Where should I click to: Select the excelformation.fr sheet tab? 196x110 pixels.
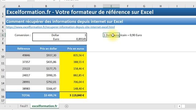coord(45,106)
